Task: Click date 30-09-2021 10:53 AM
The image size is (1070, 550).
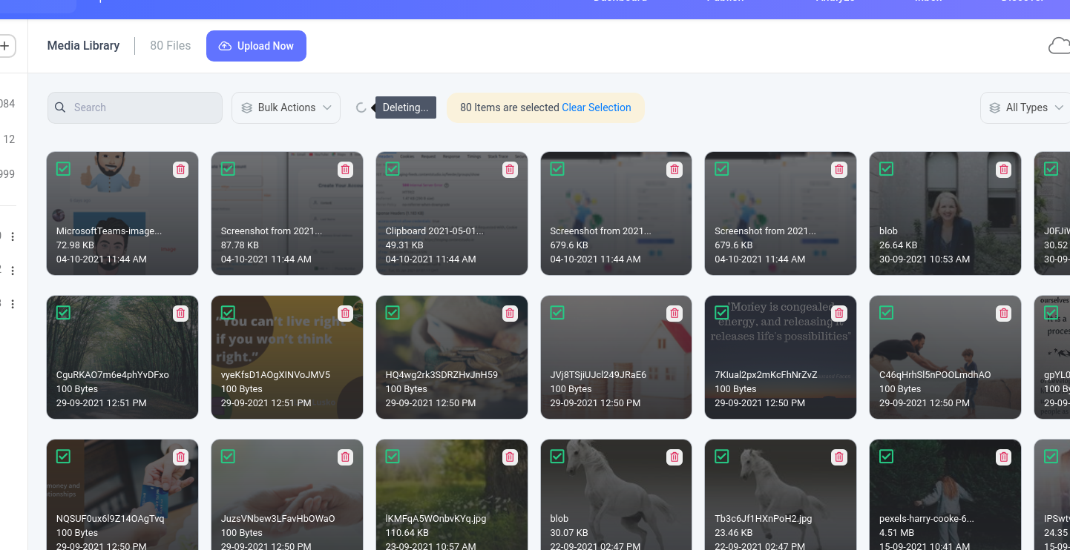Action: [925, 259]
